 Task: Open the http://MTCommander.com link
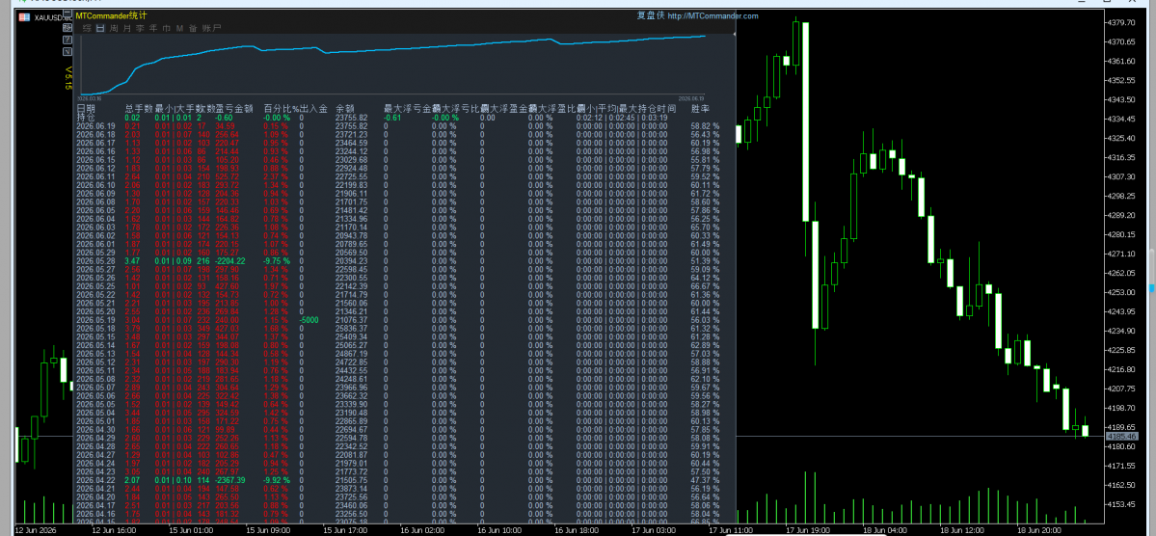click(x=712, y=16)
